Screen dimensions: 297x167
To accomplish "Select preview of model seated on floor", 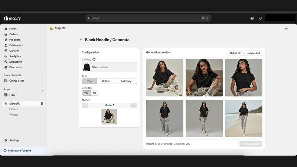I will [165, 78].
